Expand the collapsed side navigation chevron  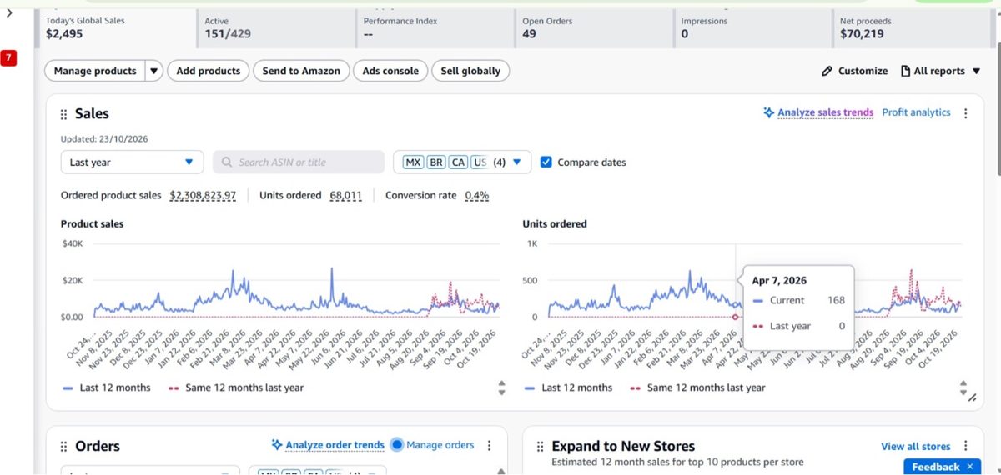9,12
